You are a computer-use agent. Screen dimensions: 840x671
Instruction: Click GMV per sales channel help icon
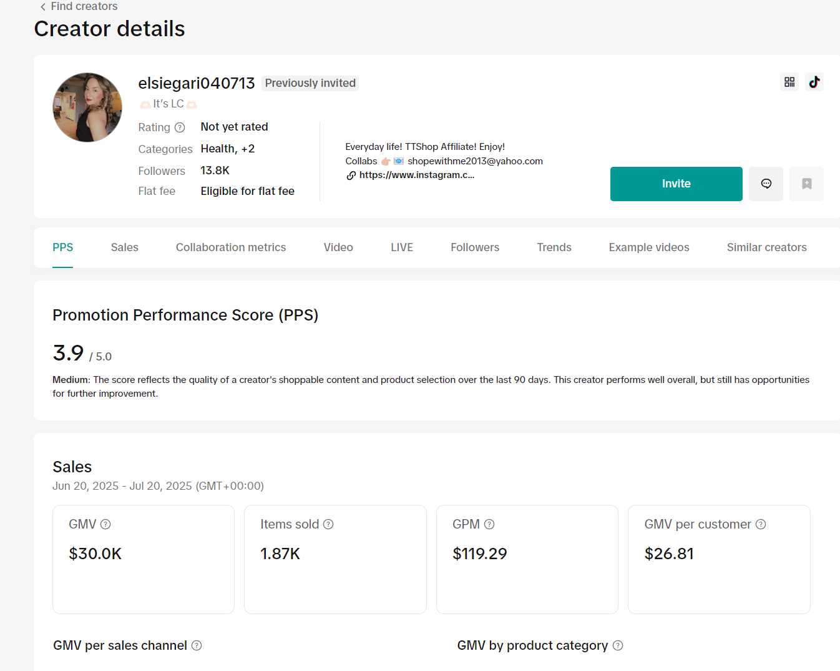pyautogui.click(x=197, y=645)
